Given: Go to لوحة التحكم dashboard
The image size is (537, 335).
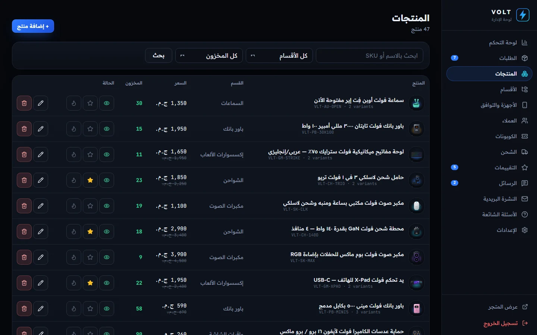Looking at the screenshot, I should tap(489, 42).
